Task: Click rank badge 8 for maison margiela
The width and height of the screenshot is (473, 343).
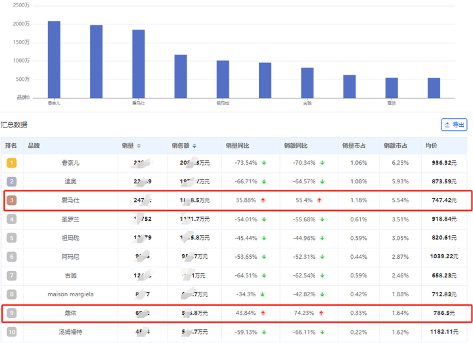Action: (12, 294)
